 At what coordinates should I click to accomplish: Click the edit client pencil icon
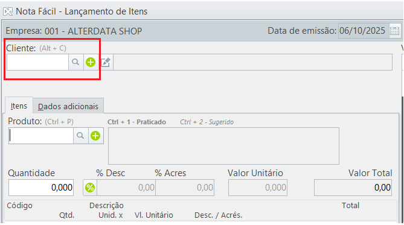(106, 62)
